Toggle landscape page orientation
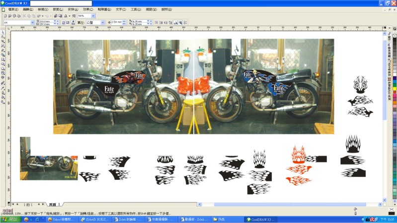This screenshot has width=397, height=223. (68, 22)
